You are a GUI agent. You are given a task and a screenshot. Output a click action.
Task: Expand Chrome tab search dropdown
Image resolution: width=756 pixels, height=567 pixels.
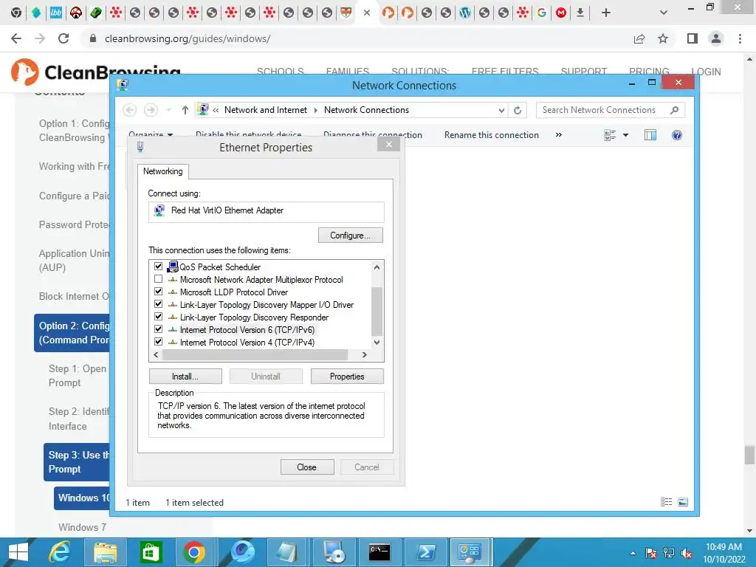coord(664,13)
